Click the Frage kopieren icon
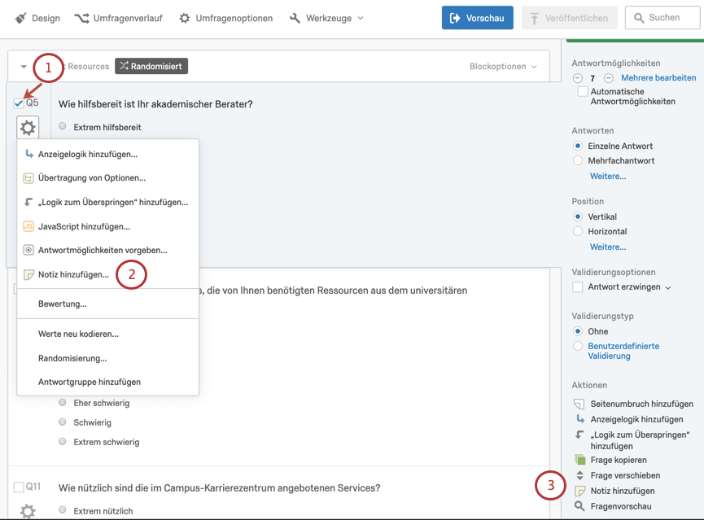Viewport: 704px width, 520px height. [580, 460]
